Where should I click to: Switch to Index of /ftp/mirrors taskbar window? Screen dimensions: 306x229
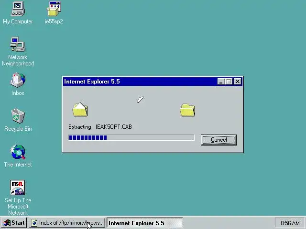tap(67, 223)
